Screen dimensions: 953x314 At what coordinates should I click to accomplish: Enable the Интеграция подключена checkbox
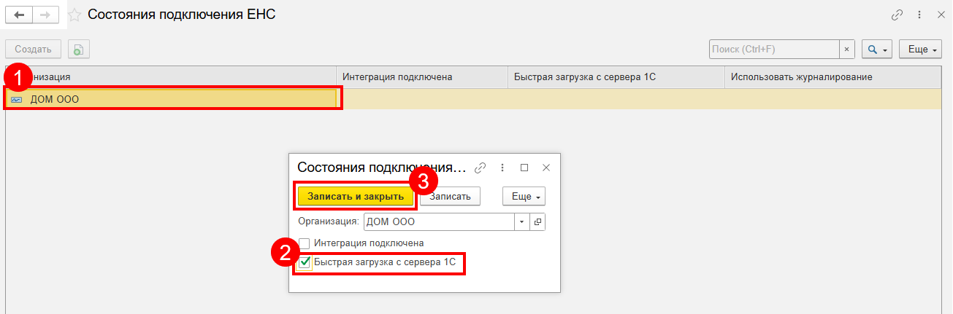[305, 243]
